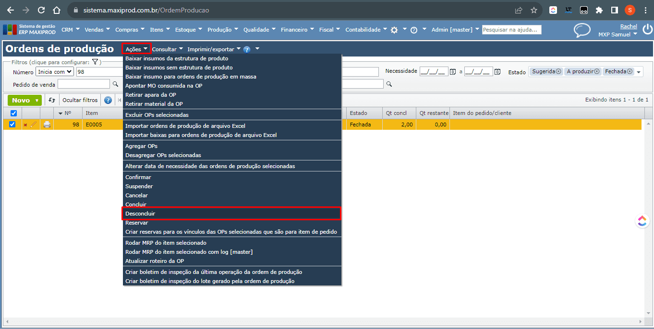The width and height of the screenshot is (654, 329).
Task: Open the browser extensions puzzle icon
Action: [x=599, y=10]
